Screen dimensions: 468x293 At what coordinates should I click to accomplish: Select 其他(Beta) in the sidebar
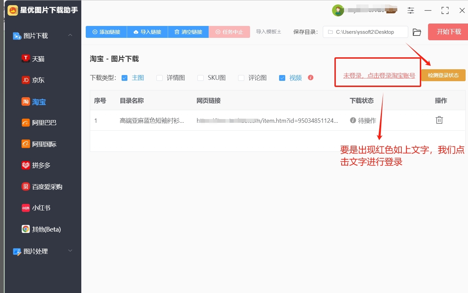tap(46, 229)
